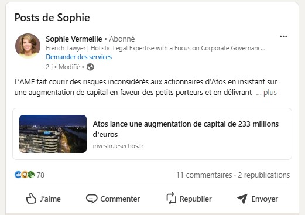Image resolution: width=305 pixels, height=215 pixels.
Task: Click the globe visibility icon
Action: coord(90,67)
